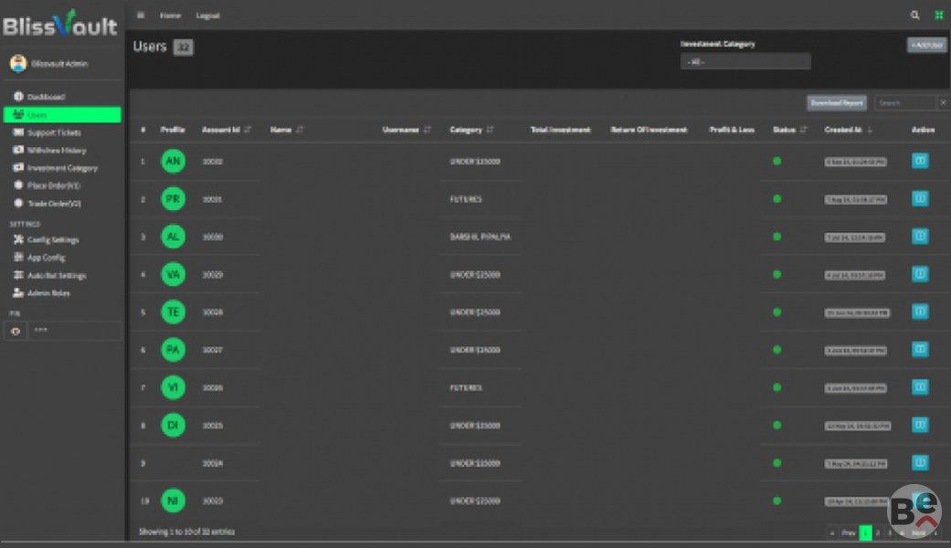Click the action icon for account 10032
Viewport: 951px width, 548px height.
click(x=920, y=161)
